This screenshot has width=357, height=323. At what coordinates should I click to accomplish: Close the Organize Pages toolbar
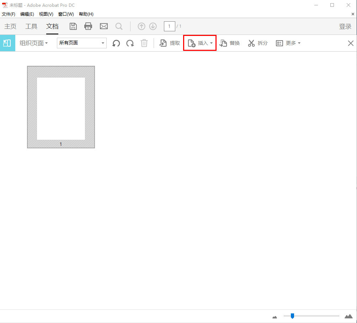coord(351,43)
